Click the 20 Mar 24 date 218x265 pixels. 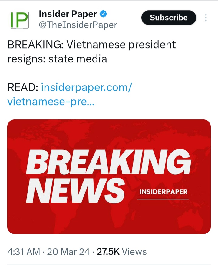(68, 252)
